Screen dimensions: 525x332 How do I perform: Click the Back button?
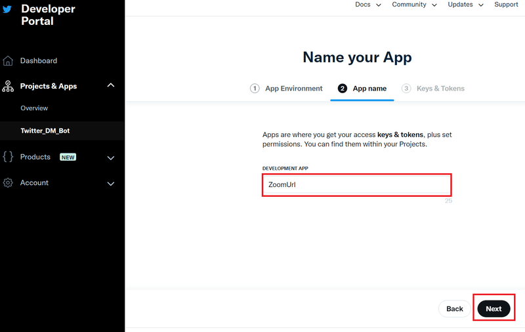[x=455, y=309]
